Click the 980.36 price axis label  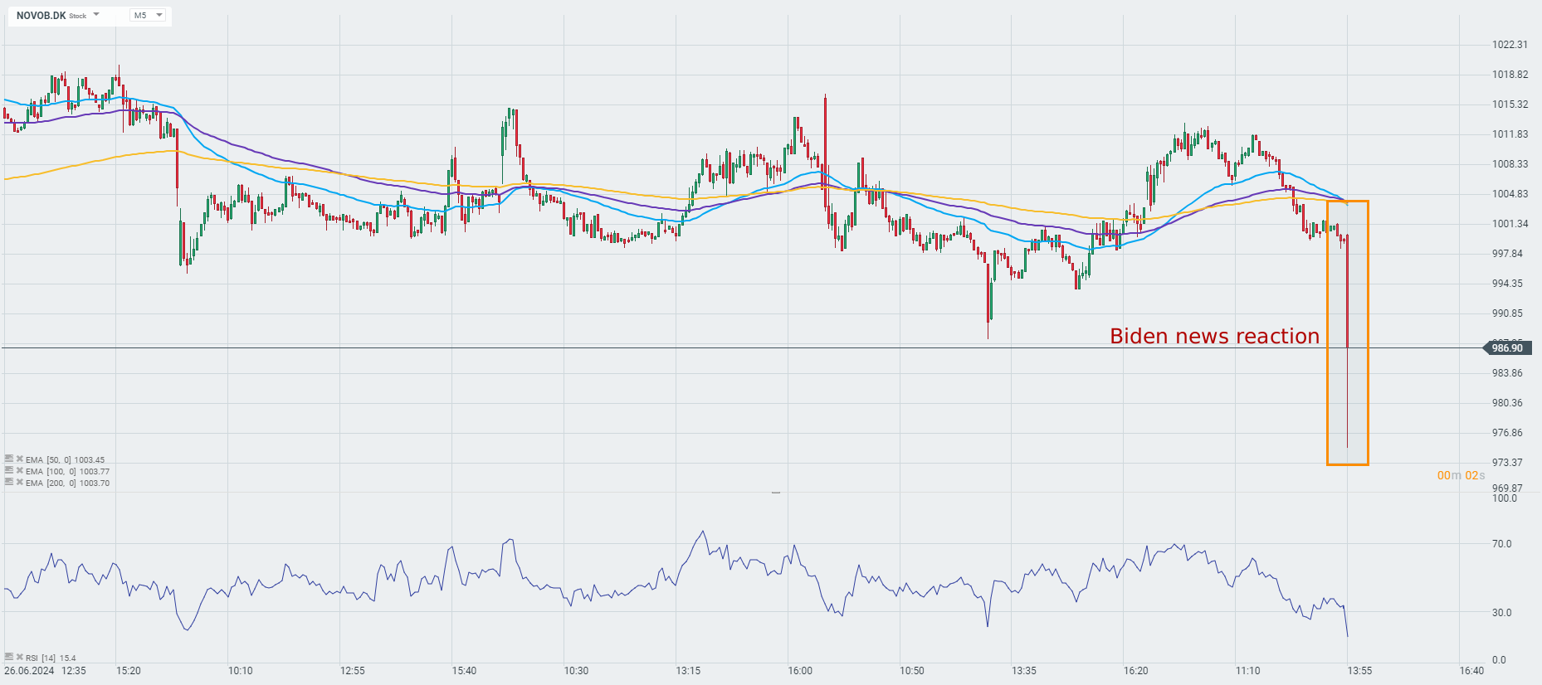coord(1507,403)
